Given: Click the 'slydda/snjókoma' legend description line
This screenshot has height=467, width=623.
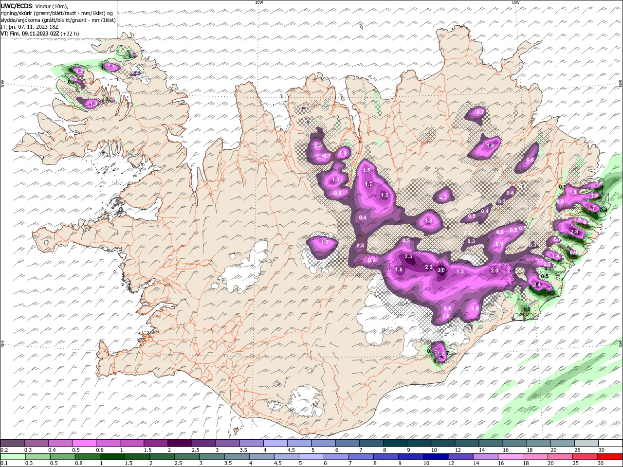Looking at the screenshot, I should (58, 20).
